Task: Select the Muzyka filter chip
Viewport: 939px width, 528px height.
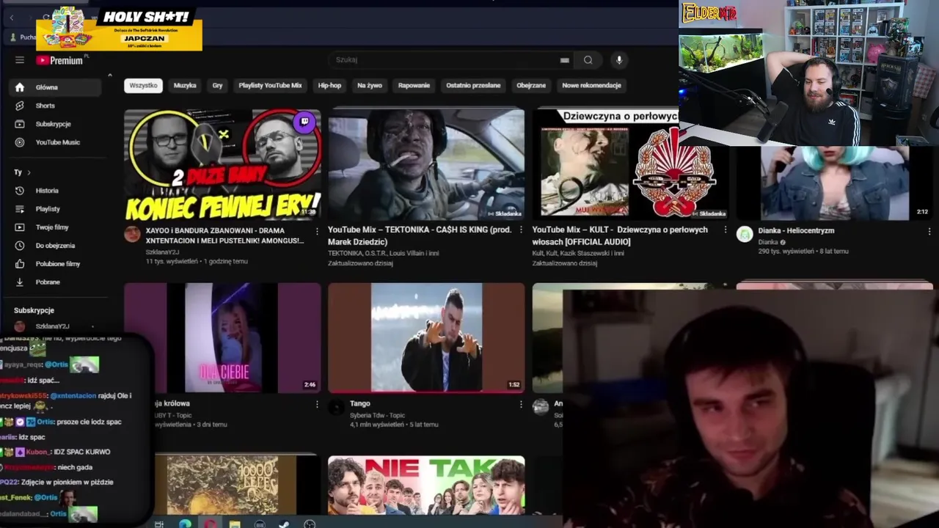Action: [185, 86]
